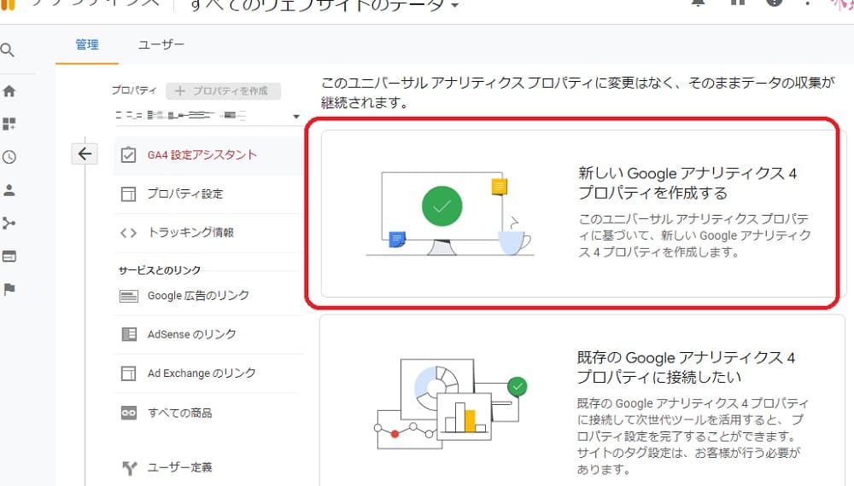Click the サービスとのリンク section heading

click(x=160, y=270)
